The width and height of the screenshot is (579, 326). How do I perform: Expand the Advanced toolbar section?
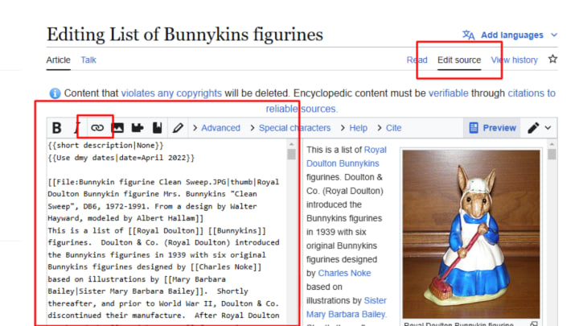coord(216,128)
